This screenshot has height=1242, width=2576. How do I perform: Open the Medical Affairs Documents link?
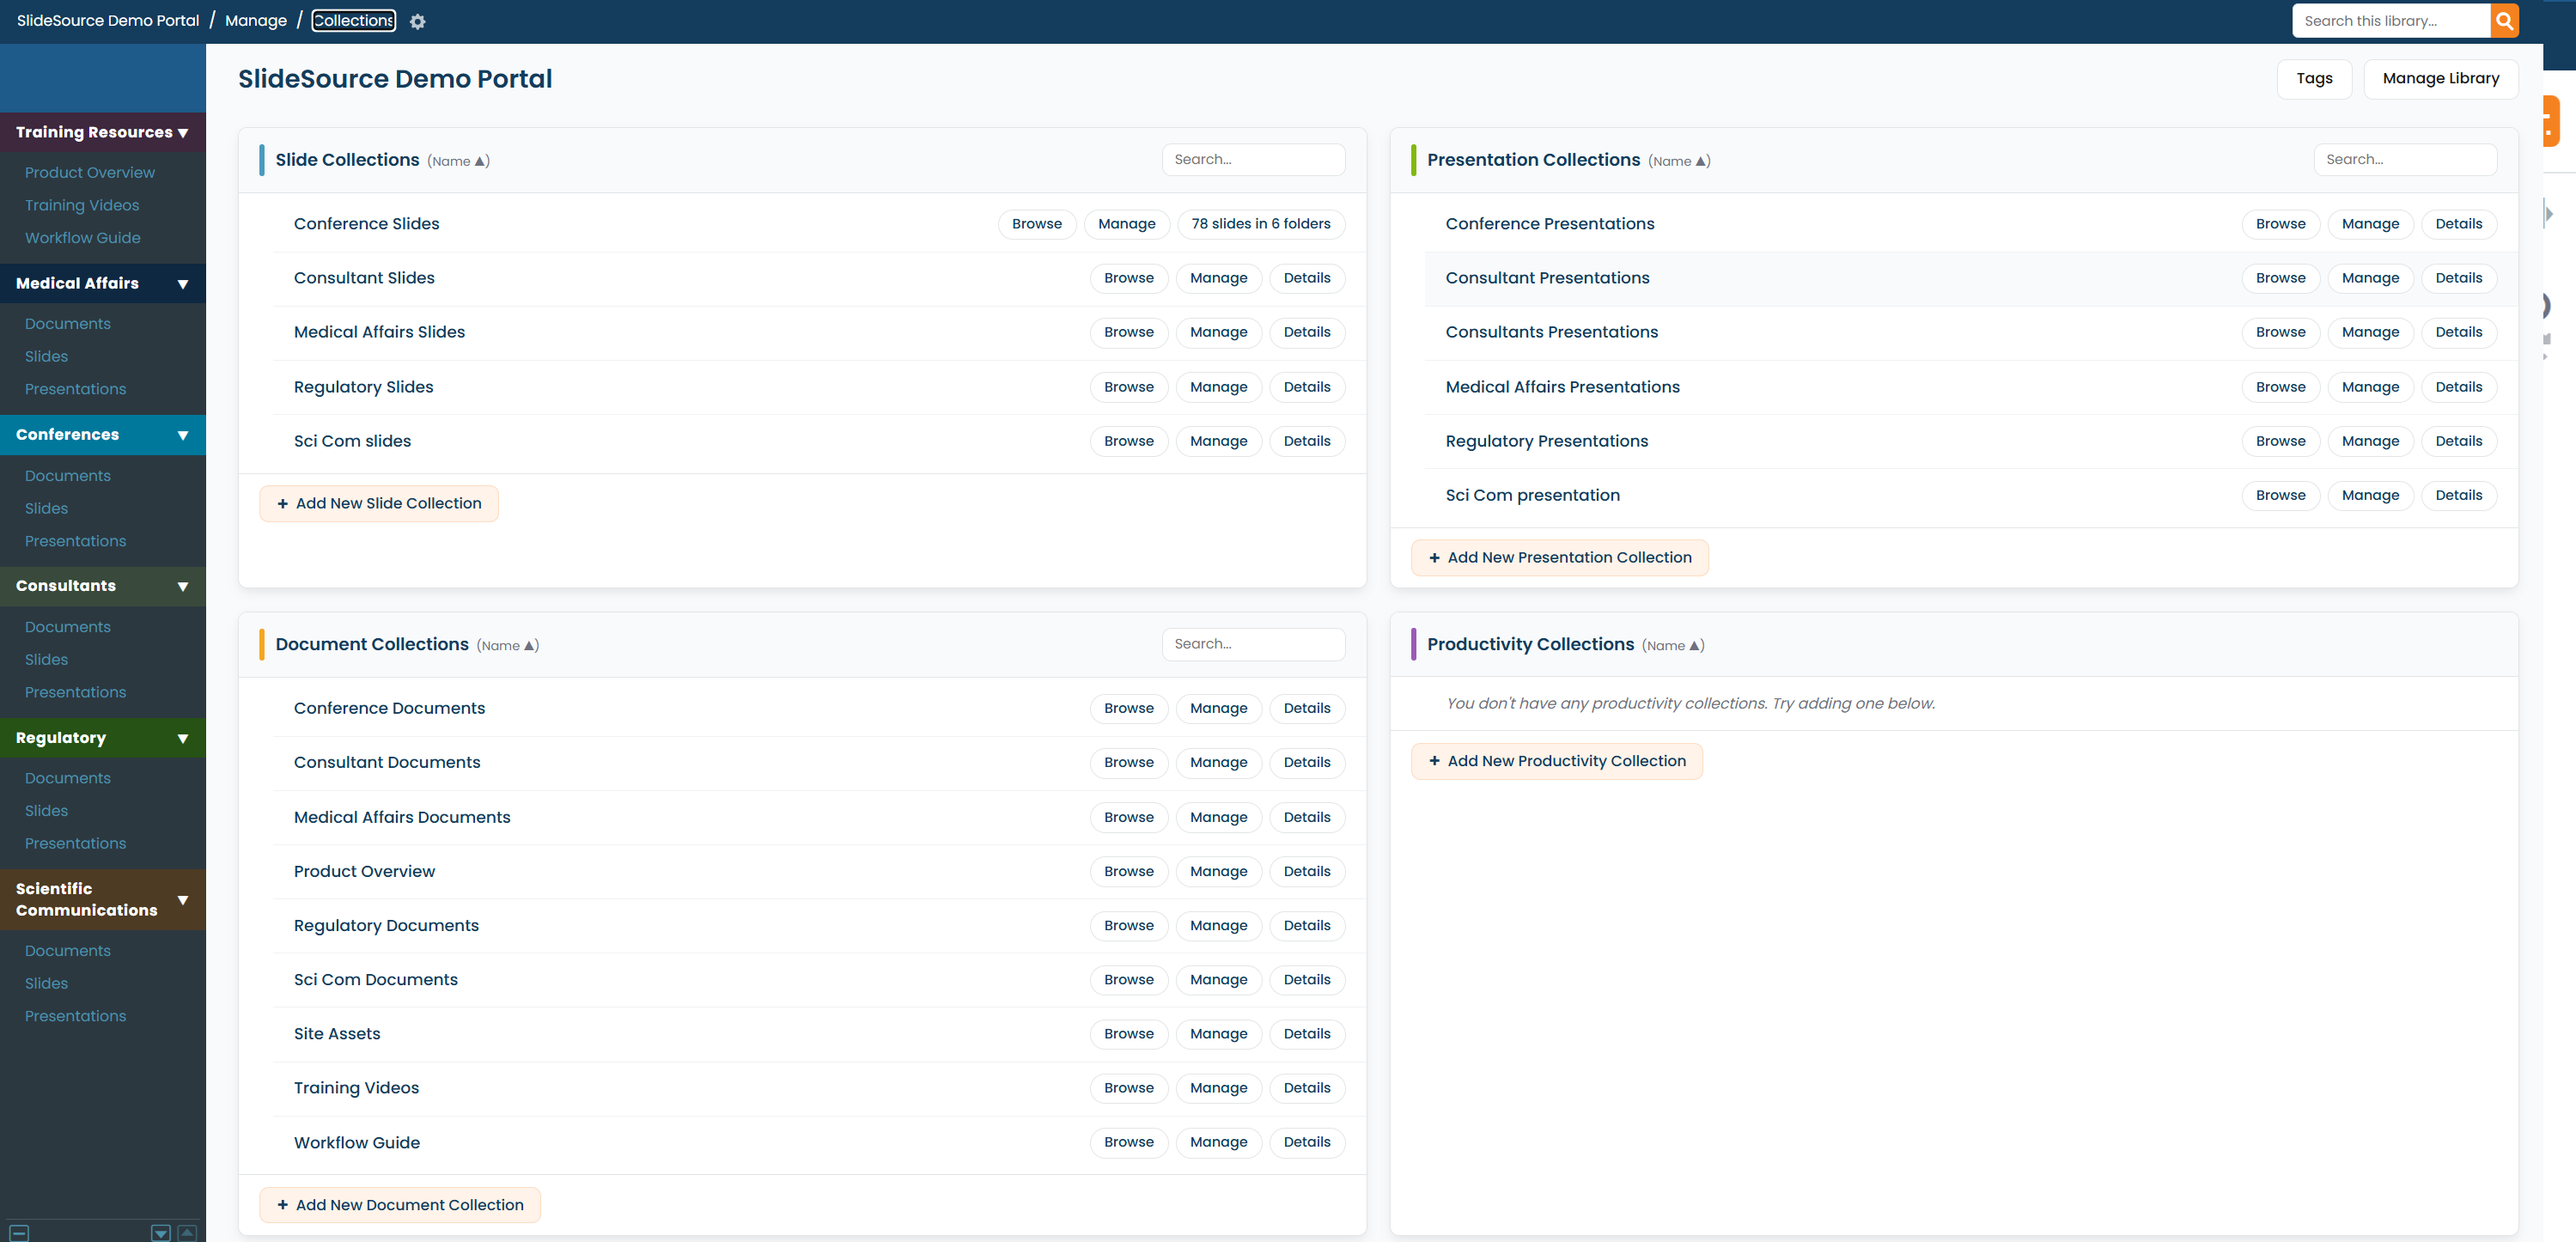pyautogui.click(x=402, y=817)
